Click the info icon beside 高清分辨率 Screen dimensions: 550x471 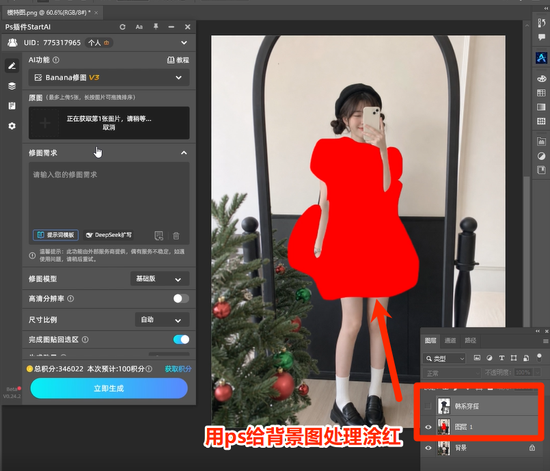coord(70,299)
